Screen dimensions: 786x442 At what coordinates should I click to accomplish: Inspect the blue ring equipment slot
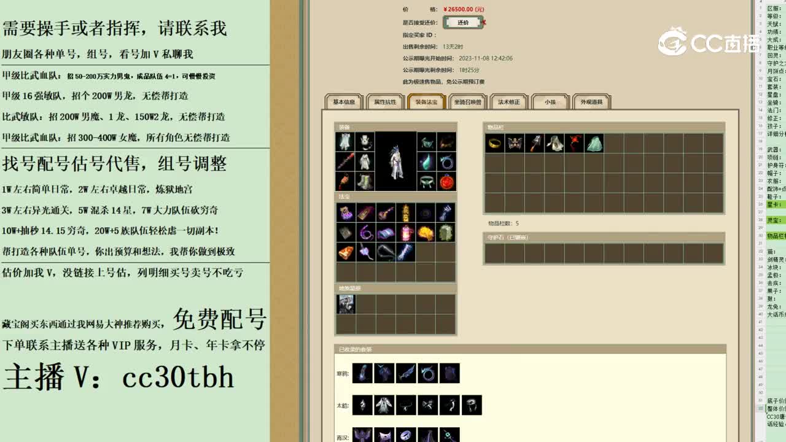(446, 161)
